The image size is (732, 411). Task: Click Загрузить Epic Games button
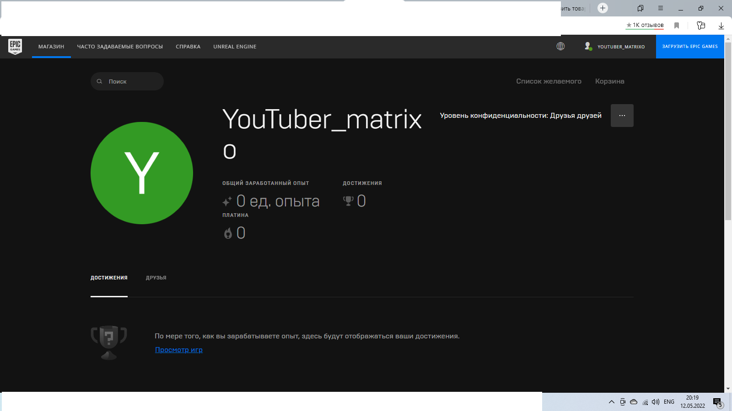(690, 47)
